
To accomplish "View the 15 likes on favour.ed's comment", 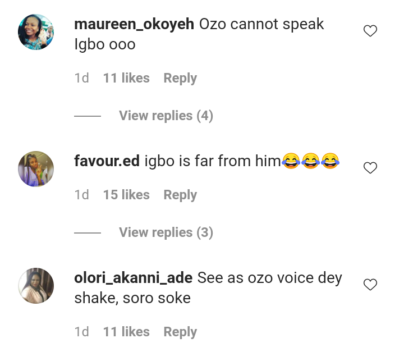I will point(126,195).
